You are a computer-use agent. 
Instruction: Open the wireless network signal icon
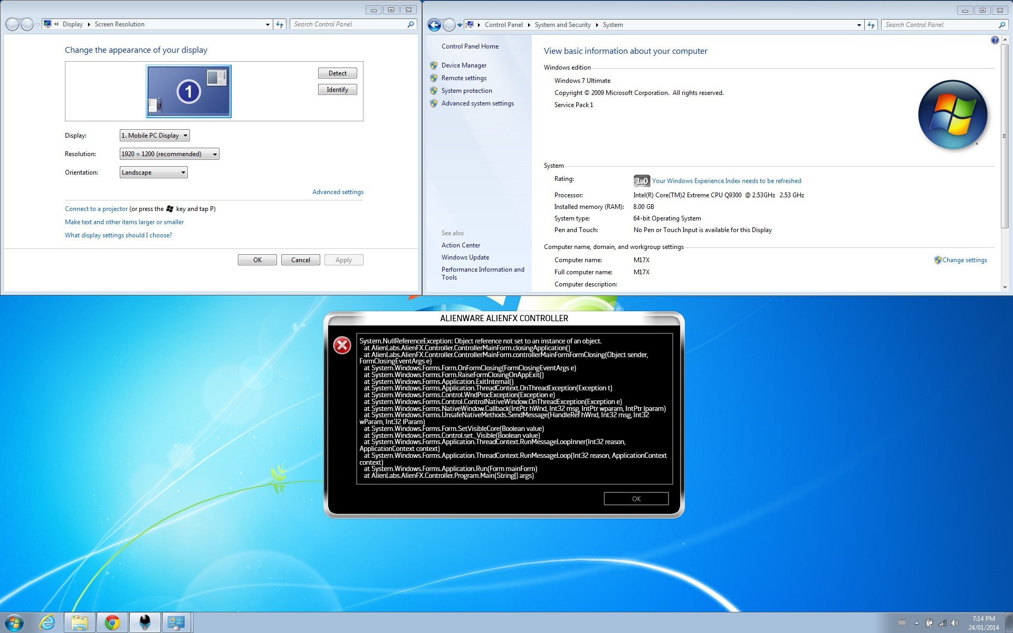(942, 623)
